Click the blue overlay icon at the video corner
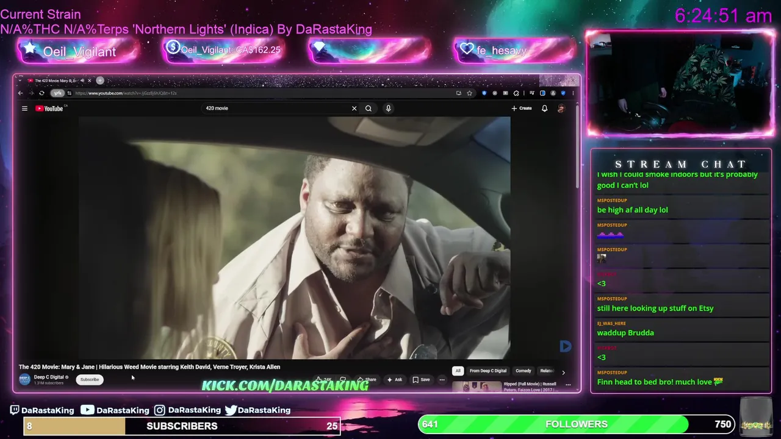Image resolution: width=781 pixels, height=439 pixels. pyautogui.click(x=565, y=346)
